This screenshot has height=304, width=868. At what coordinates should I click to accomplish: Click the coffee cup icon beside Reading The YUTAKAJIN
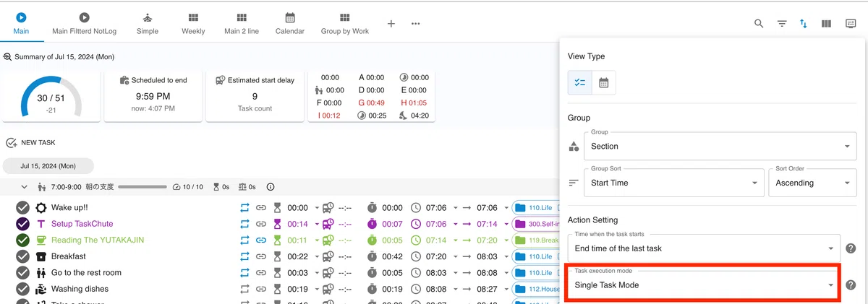pos(41,240)
